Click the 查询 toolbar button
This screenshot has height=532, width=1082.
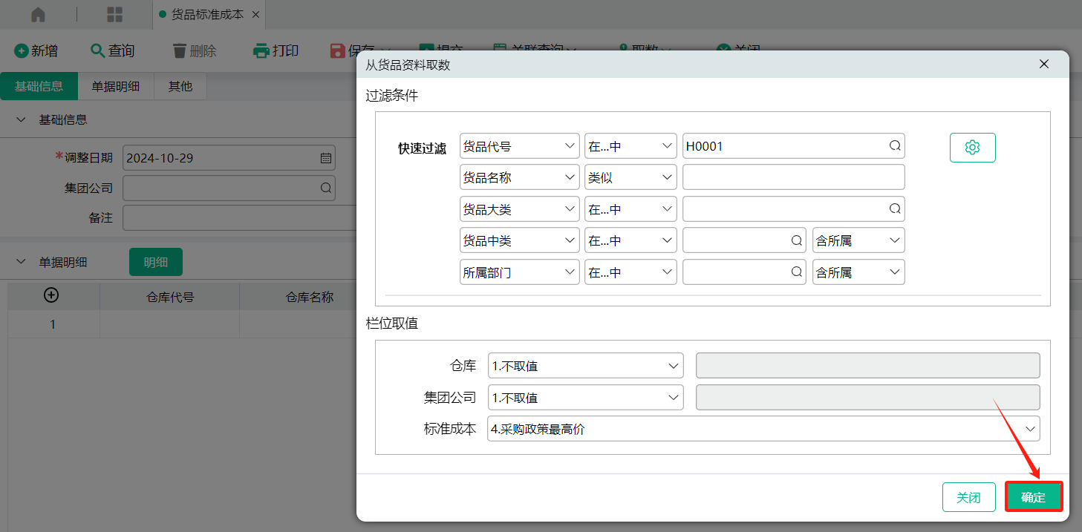click(x=113, y=50)
